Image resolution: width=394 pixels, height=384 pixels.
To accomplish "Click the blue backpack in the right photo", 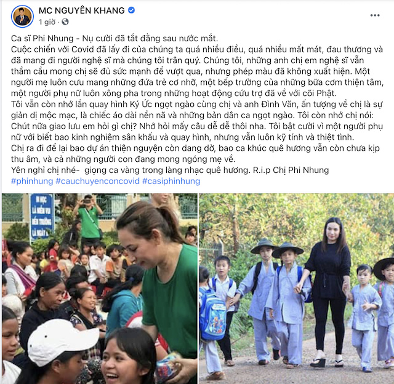I will 212,314.
